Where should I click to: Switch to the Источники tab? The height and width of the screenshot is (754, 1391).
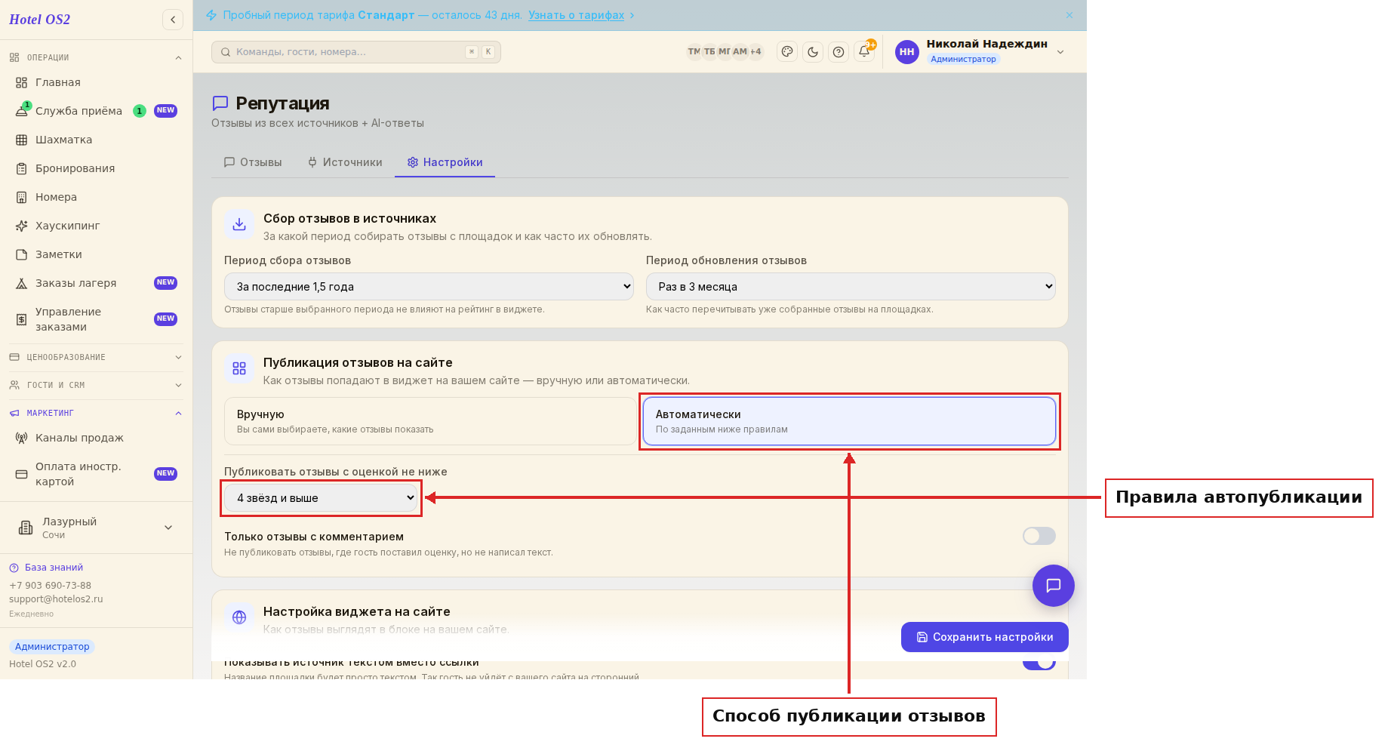[345, 162]
